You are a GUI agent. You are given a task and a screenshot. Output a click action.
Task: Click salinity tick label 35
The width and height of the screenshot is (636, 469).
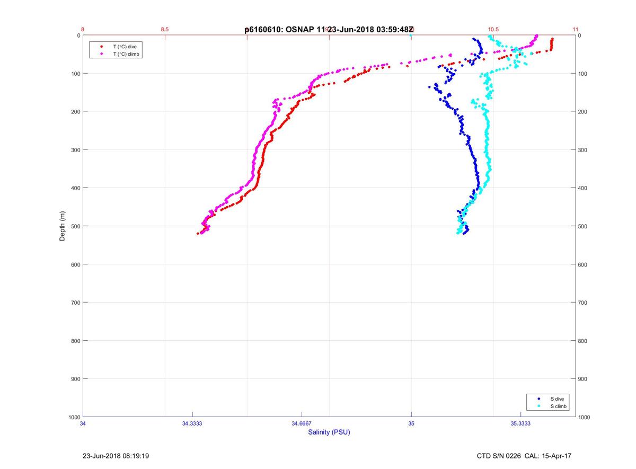(x=411, y=423)
